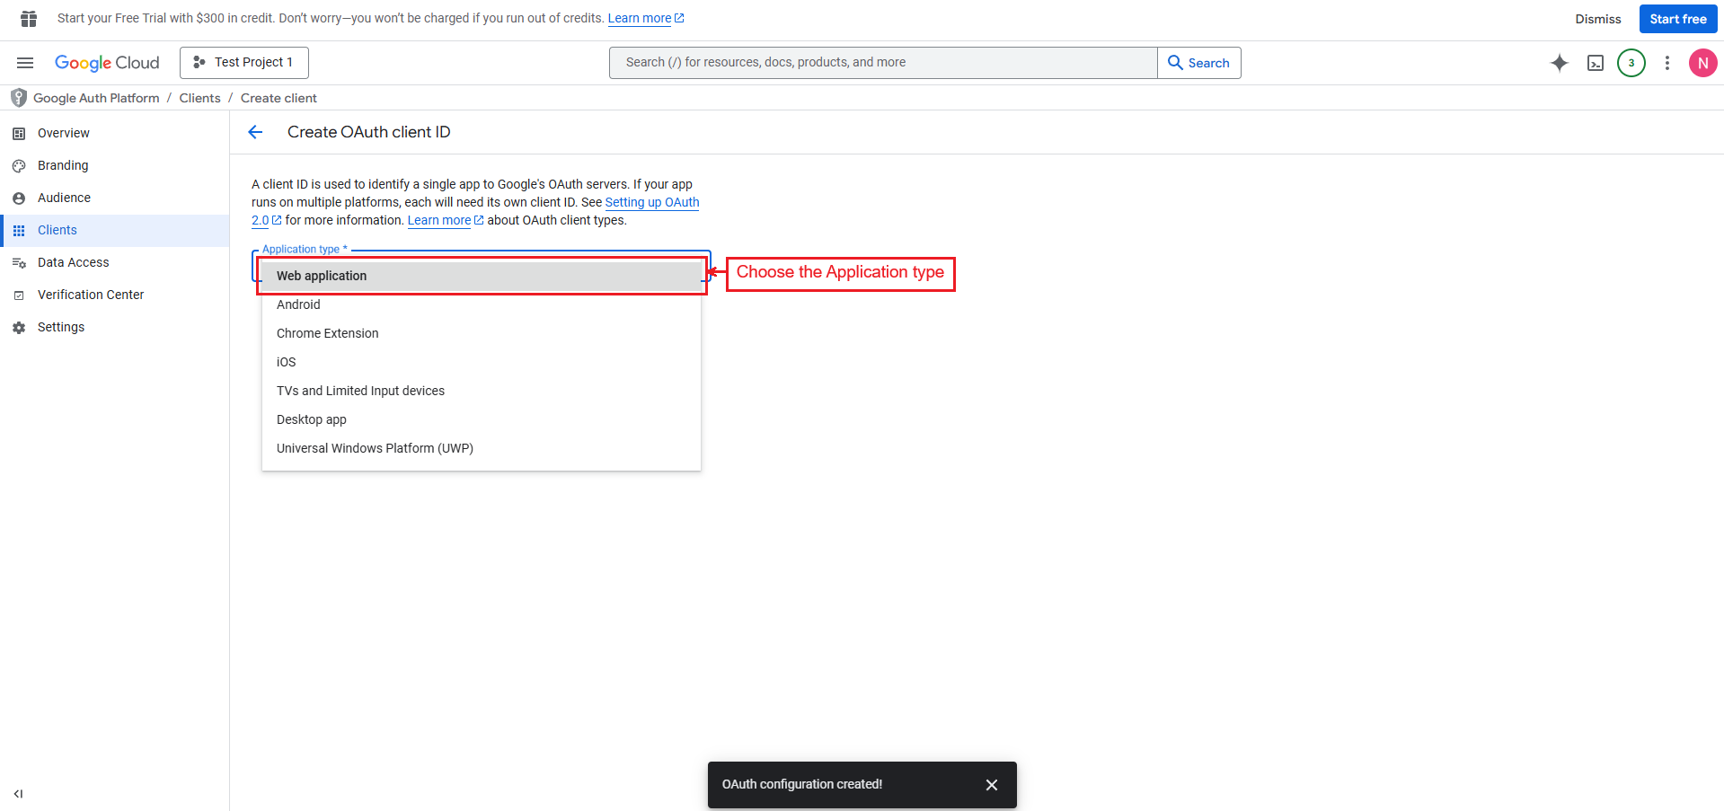Collapse the side navigation panel
1724x811 pixels.
click(18, 794)
